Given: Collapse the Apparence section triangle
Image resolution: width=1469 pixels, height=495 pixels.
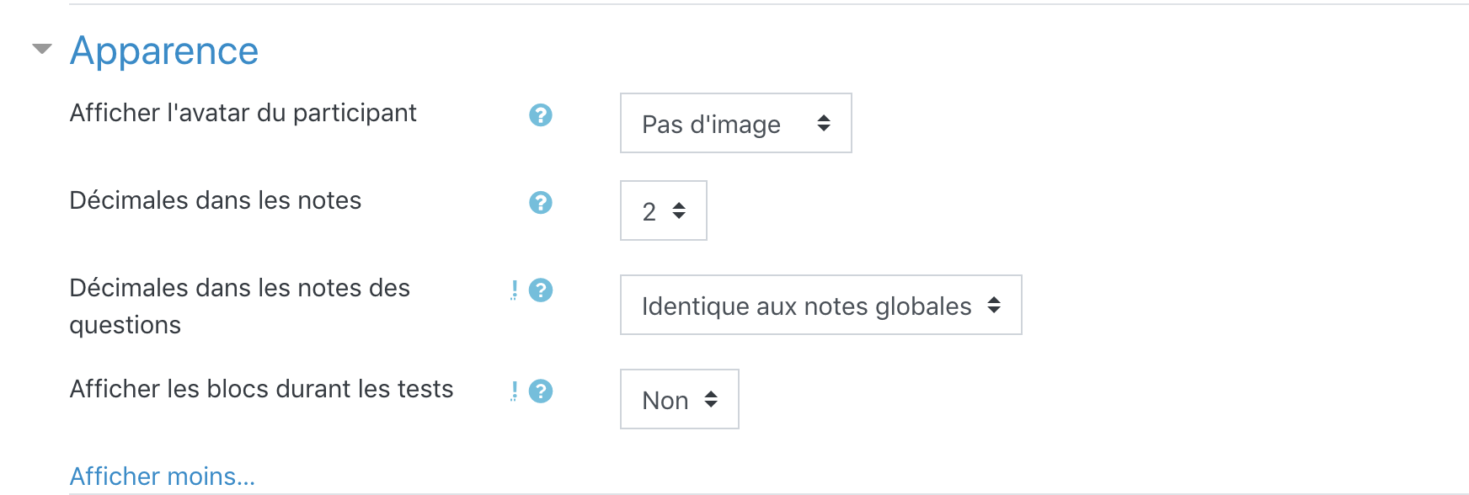Looking at the screenshot, I should [x=42, y=49].
